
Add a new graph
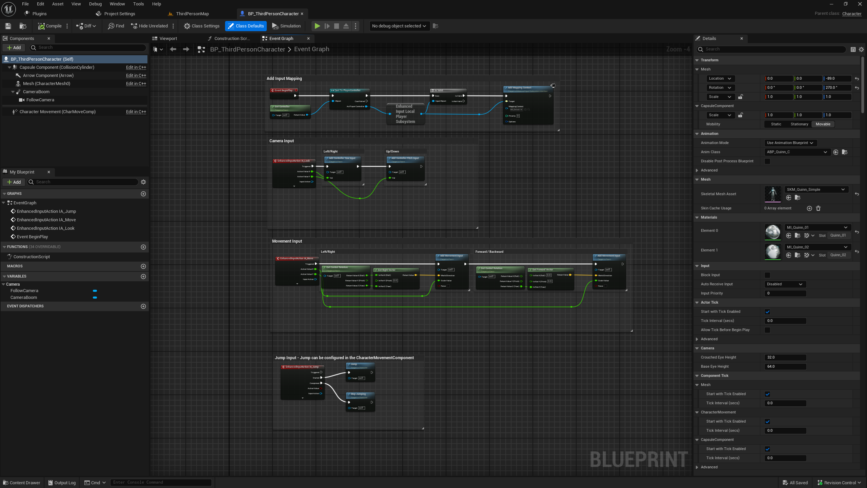(x=143, y=194)
